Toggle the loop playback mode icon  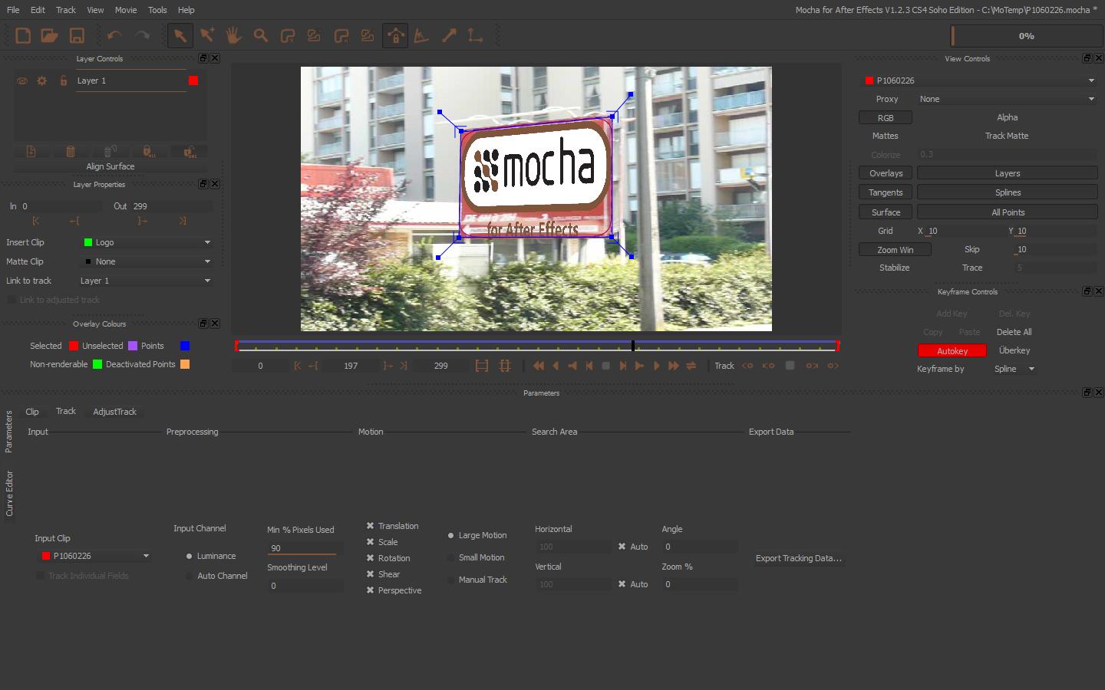(x=691, y=366)
